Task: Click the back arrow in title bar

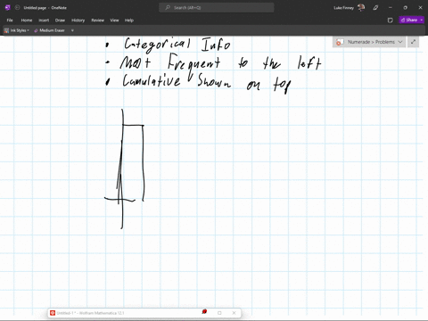Action: click(x=18, y=8)
